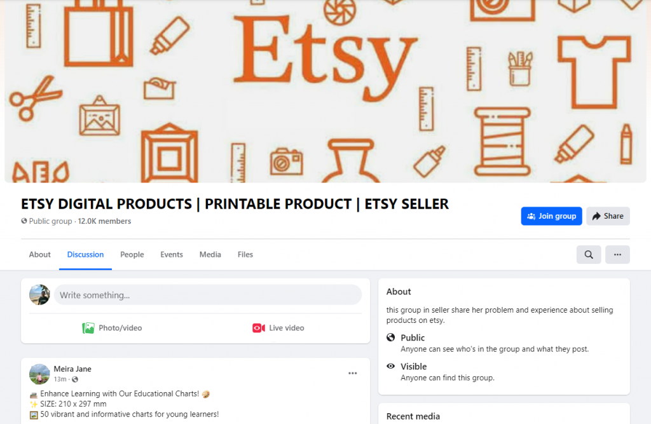Open the group search
The width and height of the screenshot is (651, 424).
point(588,254)
